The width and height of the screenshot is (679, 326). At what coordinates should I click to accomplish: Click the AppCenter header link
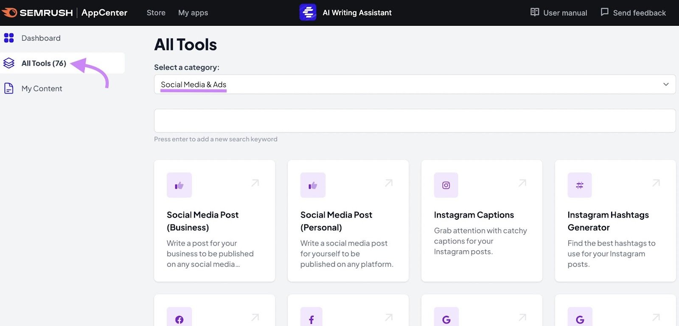pyautogui.click(x=104, y=13)
